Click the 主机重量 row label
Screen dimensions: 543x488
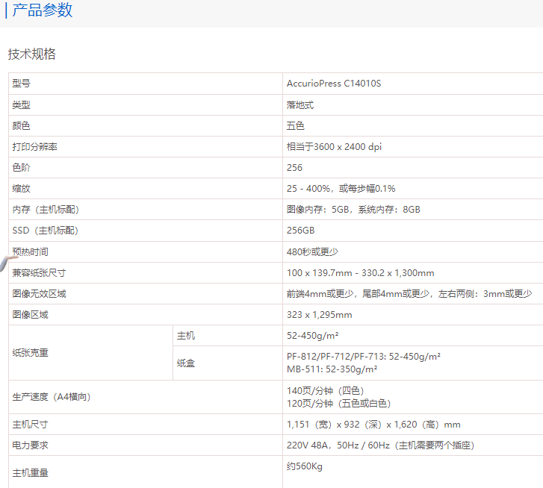pos(30,473)
